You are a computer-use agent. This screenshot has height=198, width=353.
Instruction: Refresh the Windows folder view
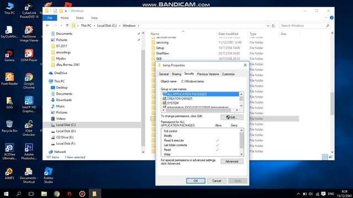pos(274,26)
